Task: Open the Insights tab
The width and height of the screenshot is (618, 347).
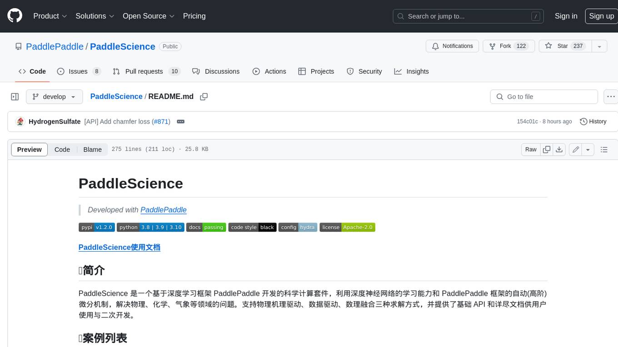Action: 411,71
